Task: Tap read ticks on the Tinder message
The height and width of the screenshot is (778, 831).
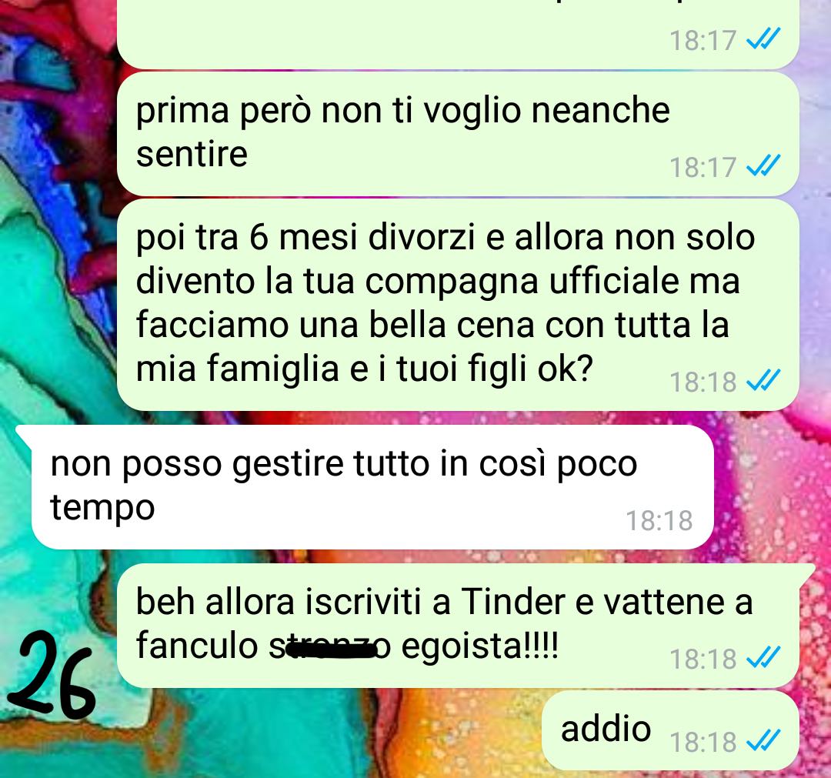Action: (763, 657)
